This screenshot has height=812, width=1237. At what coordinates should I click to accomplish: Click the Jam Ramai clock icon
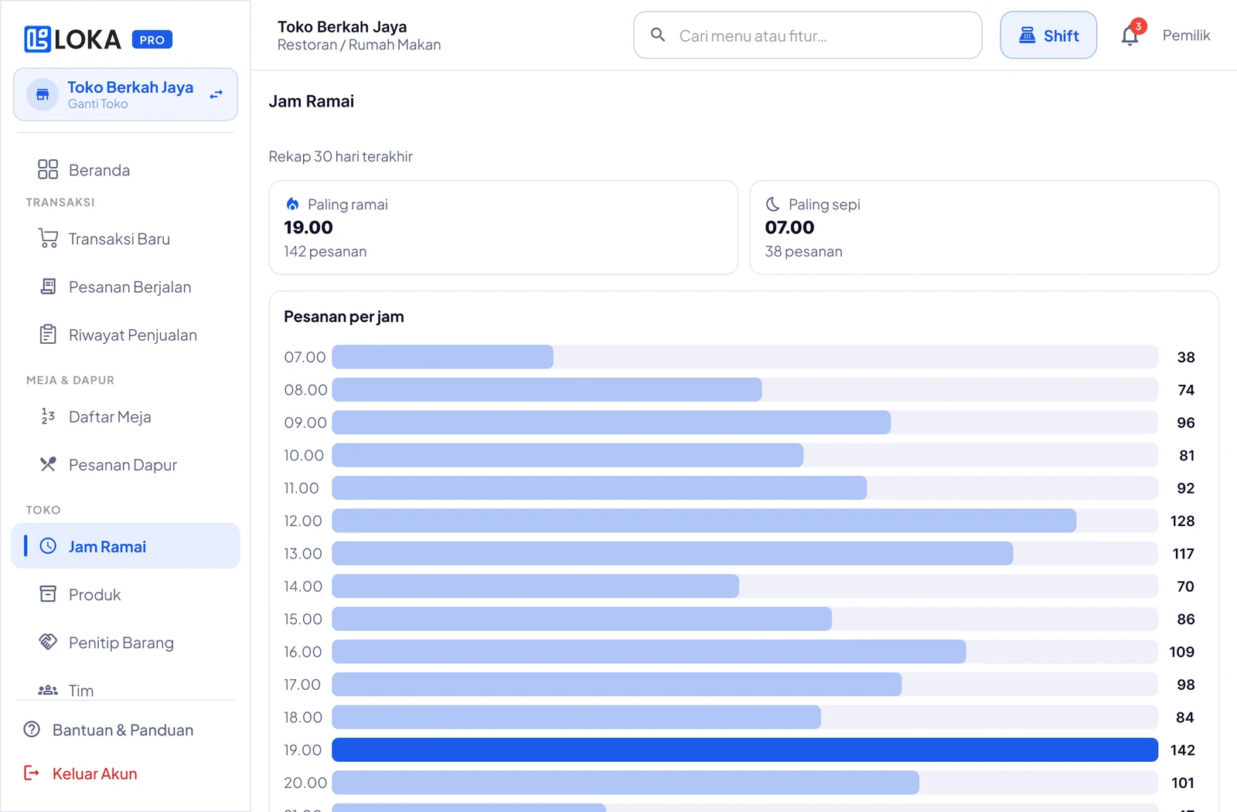coord(48,546)
